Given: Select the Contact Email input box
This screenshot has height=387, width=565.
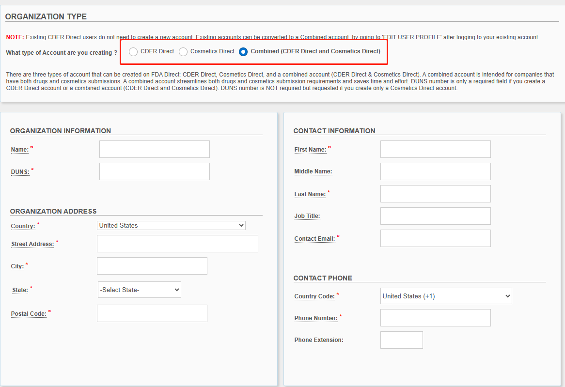Looking at the screenshot, I should [435, 238].
